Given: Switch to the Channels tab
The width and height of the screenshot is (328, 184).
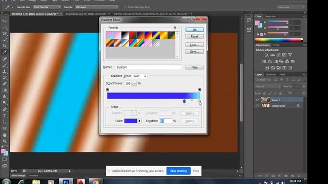Looking at the screenshot, I should pyautogui.click(x=271, y=75).
